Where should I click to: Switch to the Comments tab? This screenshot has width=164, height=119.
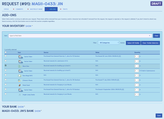[x=18, y=9]
